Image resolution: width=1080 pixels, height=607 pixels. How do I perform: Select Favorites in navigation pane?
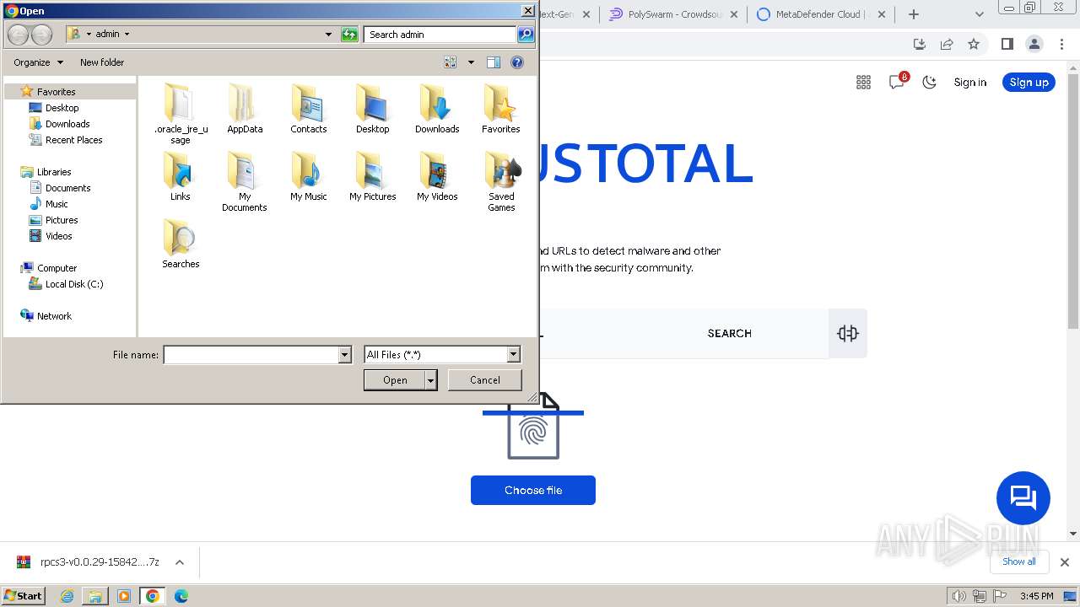click(57, 92)
